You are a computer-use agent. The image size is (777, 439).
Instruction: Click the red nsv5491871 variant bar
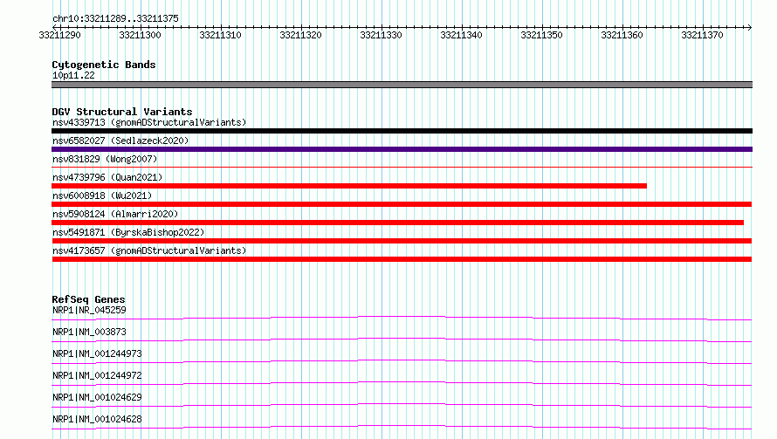(x=402, y=241)
